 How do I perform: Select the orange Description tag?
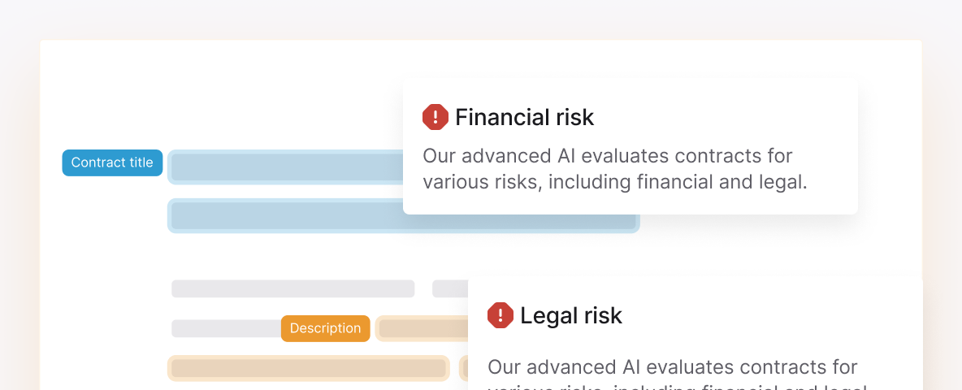pos(325,328)
